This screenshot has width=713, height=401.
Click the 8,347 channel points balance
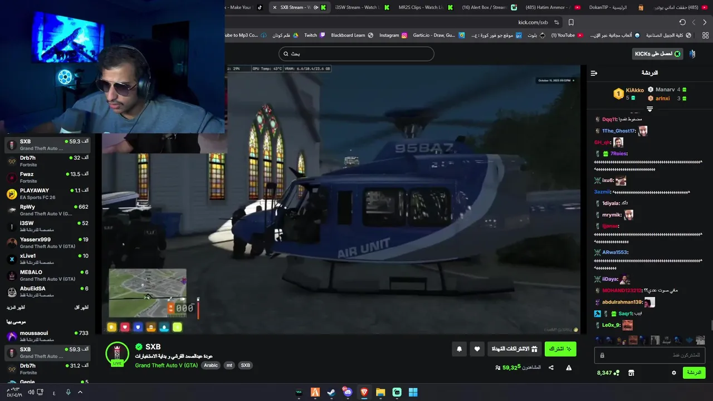(x=608, y=373)
